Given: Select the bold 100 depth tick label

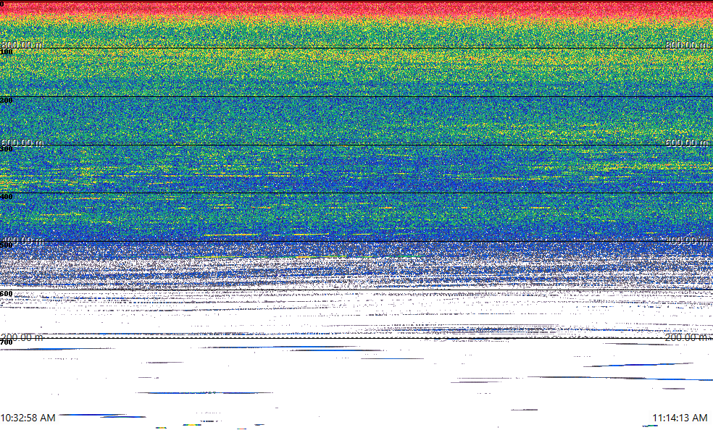Looking at the screenshot, I should click(x=7, y=52).
